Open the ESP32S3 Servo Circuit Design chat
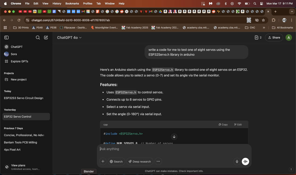296x175 pixels. tap(24, 98)
